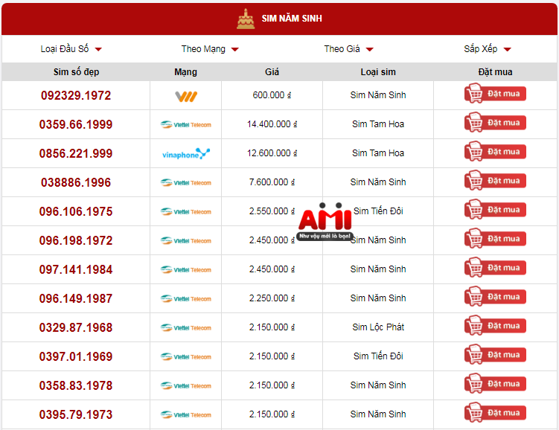Click the SIM NĂM SINH header title
Screen dimensions: 559x430
[292, 19]
